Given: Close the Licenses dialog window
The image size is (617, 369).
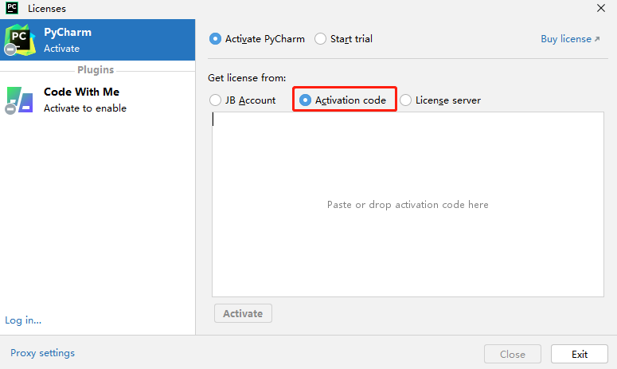Looking at the screenshot, I should pos(600,9).
